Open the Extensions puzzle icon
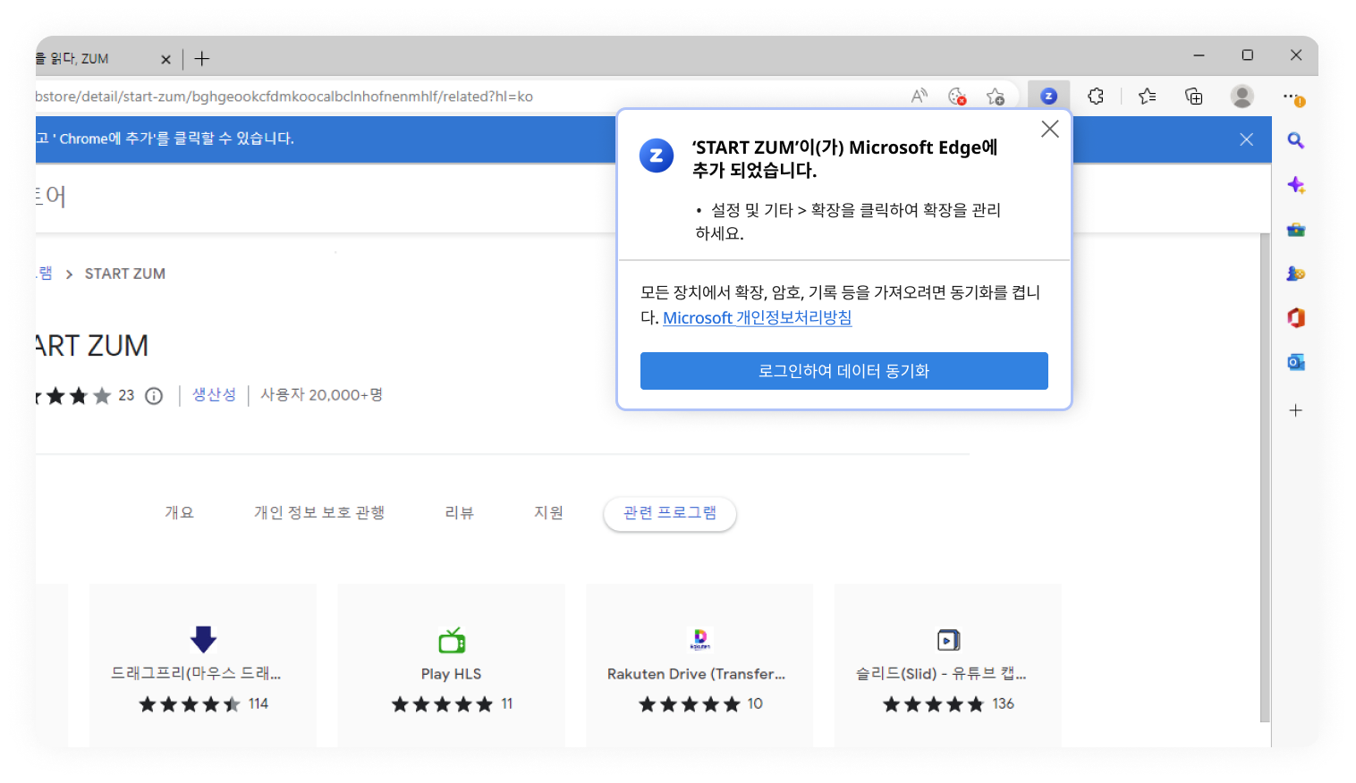This screenshot has width=1356, height=783. 1095,96
